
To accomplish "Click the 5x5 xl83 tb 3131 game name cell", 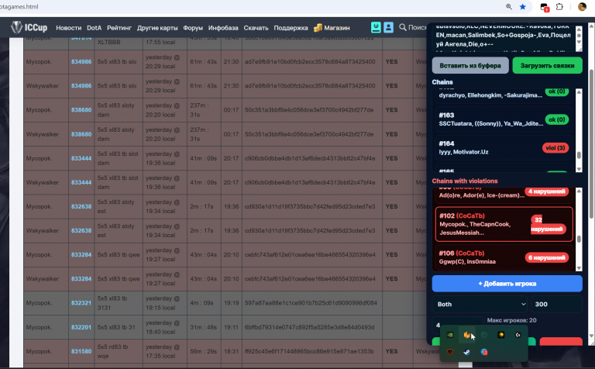I will pos(119,303).
